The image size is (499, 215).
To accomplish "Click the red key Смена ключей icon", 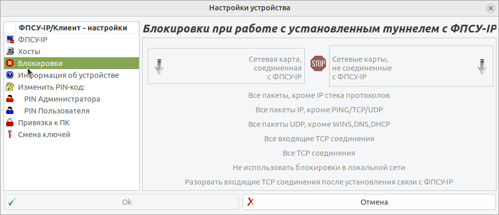I will [x=10, y=135].
